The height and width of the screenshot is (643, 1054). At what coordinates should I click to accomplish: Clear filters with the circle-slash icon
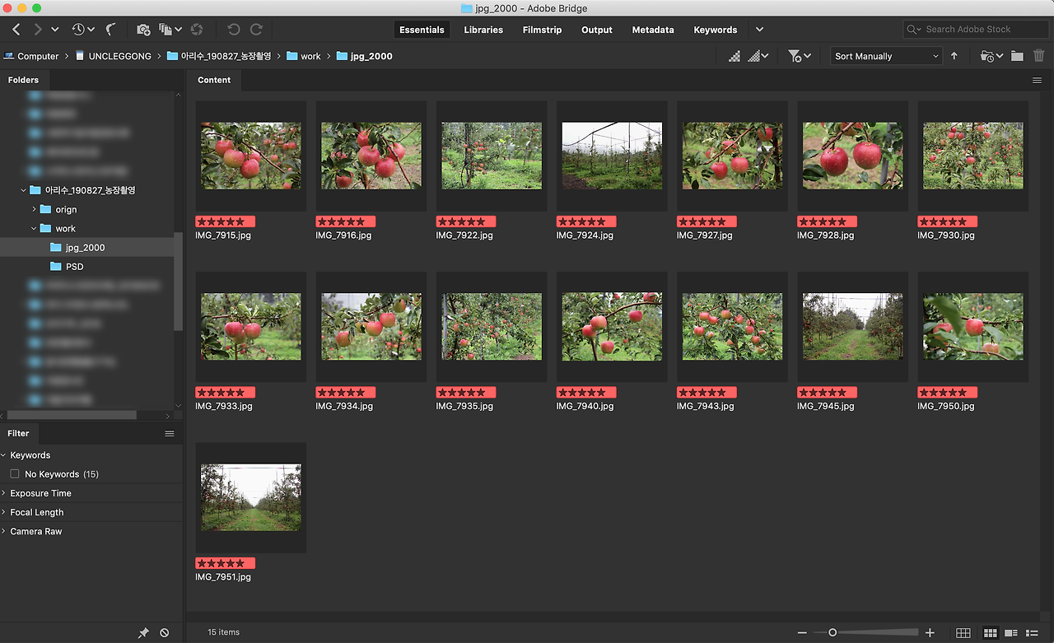pos(165,632)
